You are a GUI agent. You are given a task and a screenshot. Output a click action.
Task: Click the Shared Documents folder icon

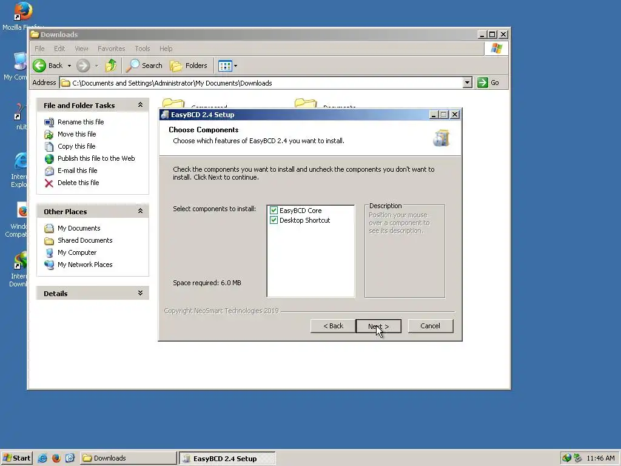[x=49, y=240]
